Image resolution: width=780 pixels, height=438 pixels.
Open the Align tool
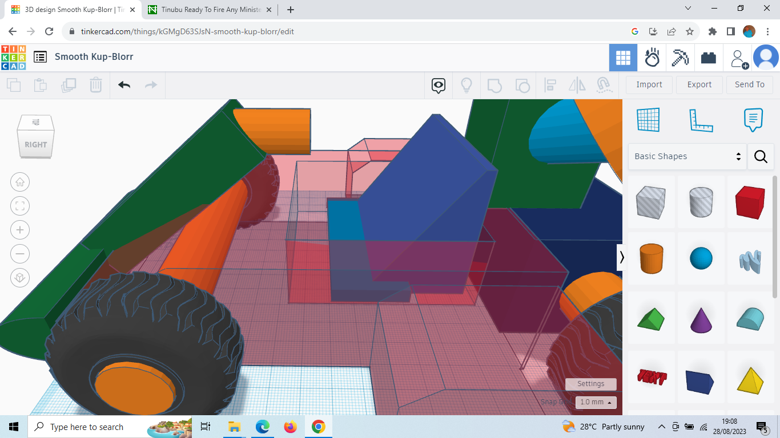coord(550,84)
